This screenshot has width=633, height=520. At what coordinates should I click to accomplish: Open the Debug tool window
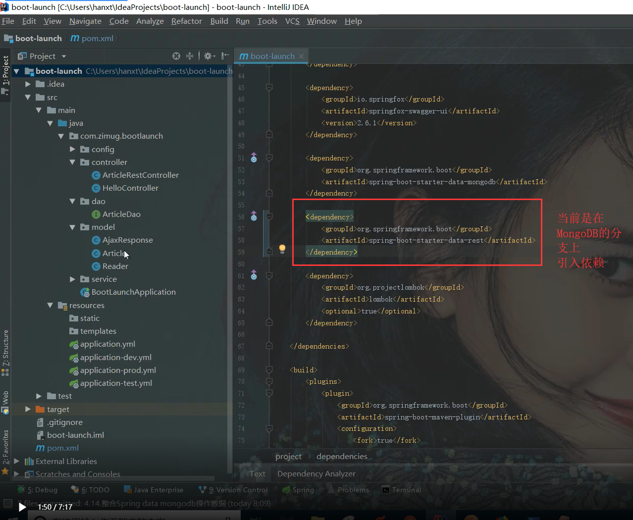coord(37,490)
